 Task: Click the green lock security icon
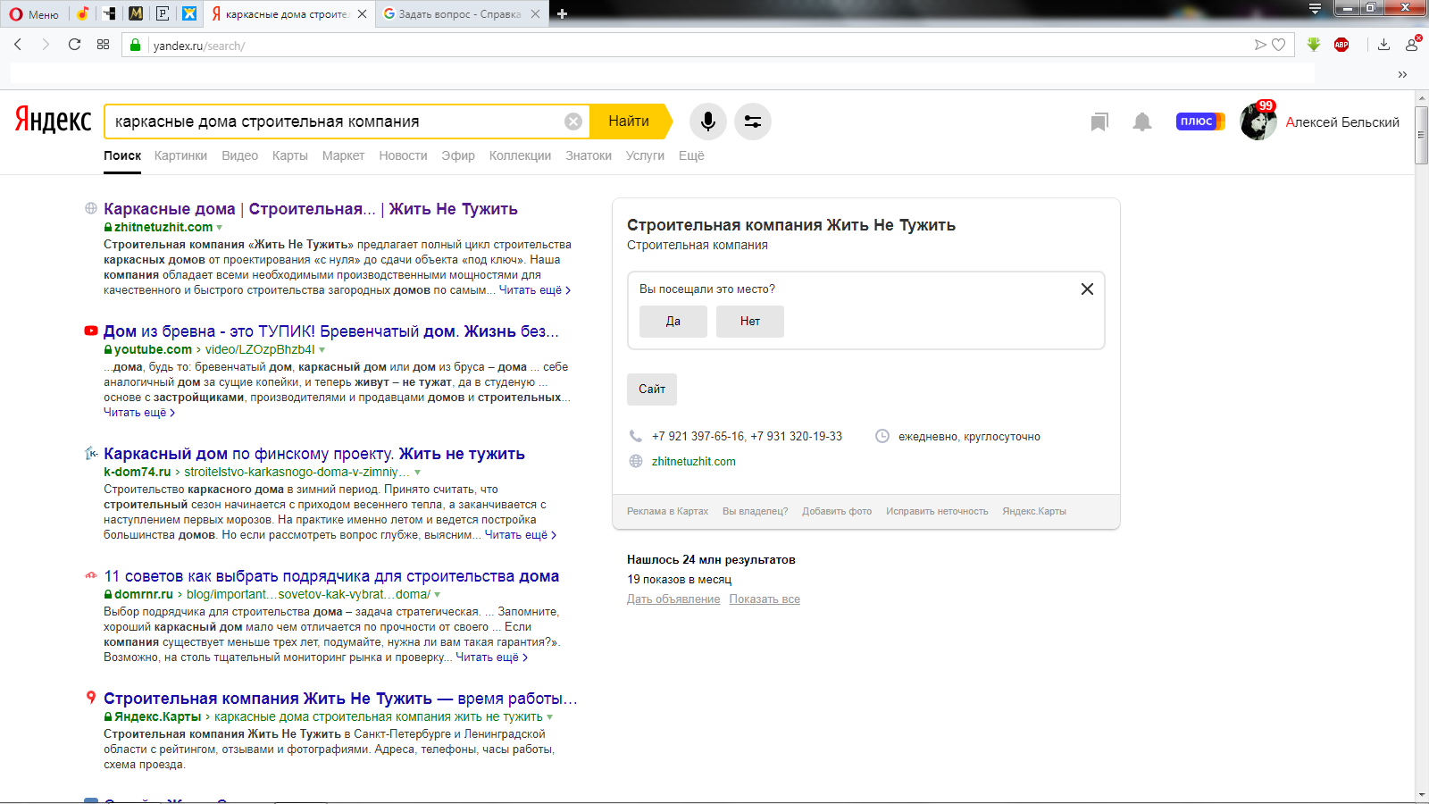pyautogui.click(x=136, y=46)
